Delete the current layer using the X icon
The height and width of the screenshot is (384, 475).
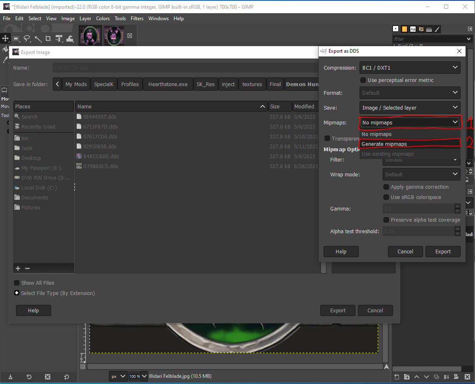coord(467,377)
